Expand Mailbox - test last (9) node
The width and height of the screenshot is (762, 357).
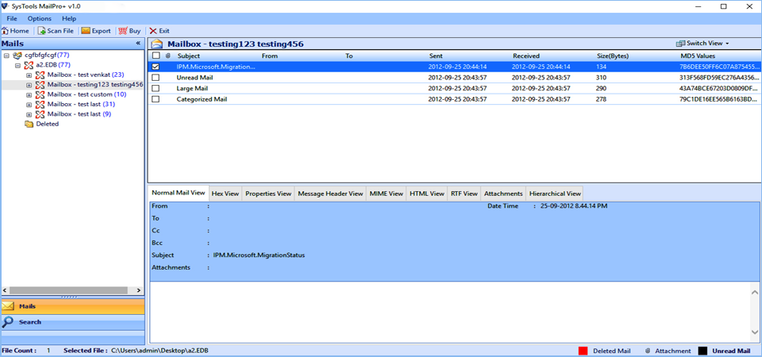click(29, 114)
